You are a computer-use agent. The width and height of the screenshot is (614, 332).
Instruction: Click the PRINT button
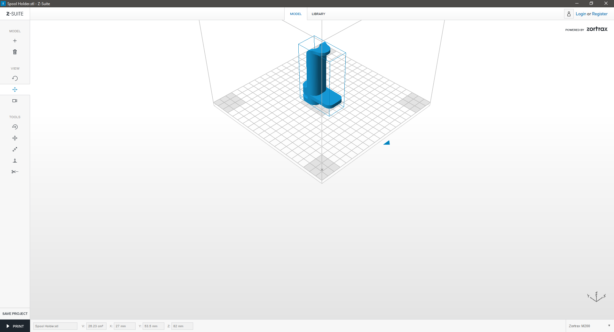15,326
